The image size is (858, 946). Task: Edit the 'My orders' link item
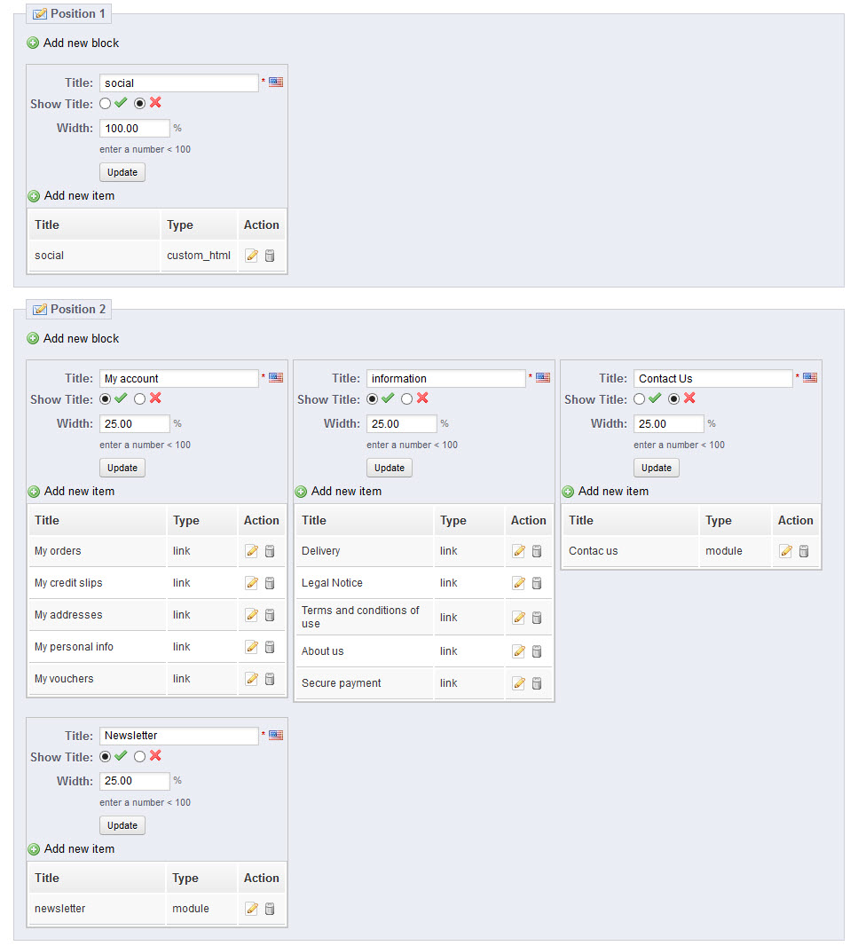tap(251, 551)
